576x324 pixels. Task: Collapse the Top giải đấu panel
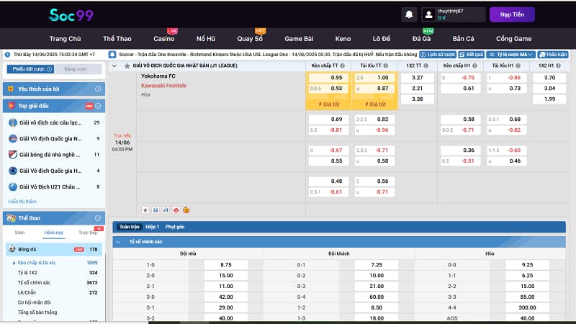coord(99,106)
